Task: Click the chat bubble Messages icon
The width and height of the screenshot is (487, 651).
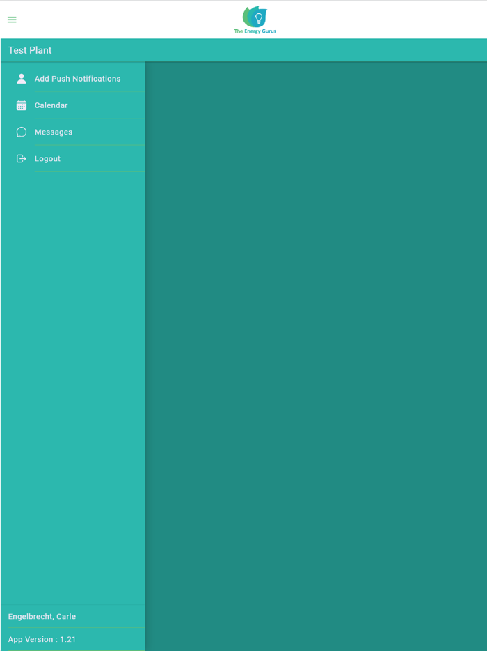Action: pyautogui.click(x=21, y=132)
